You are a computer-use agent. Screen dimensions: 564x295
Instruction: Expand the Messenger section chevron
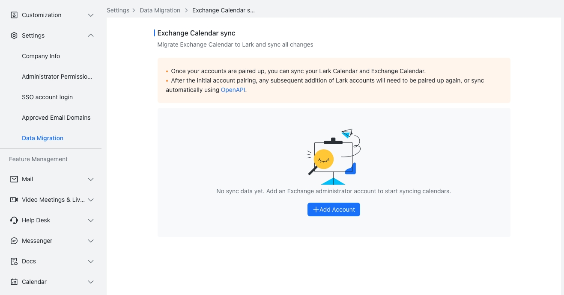coord(91,241)
